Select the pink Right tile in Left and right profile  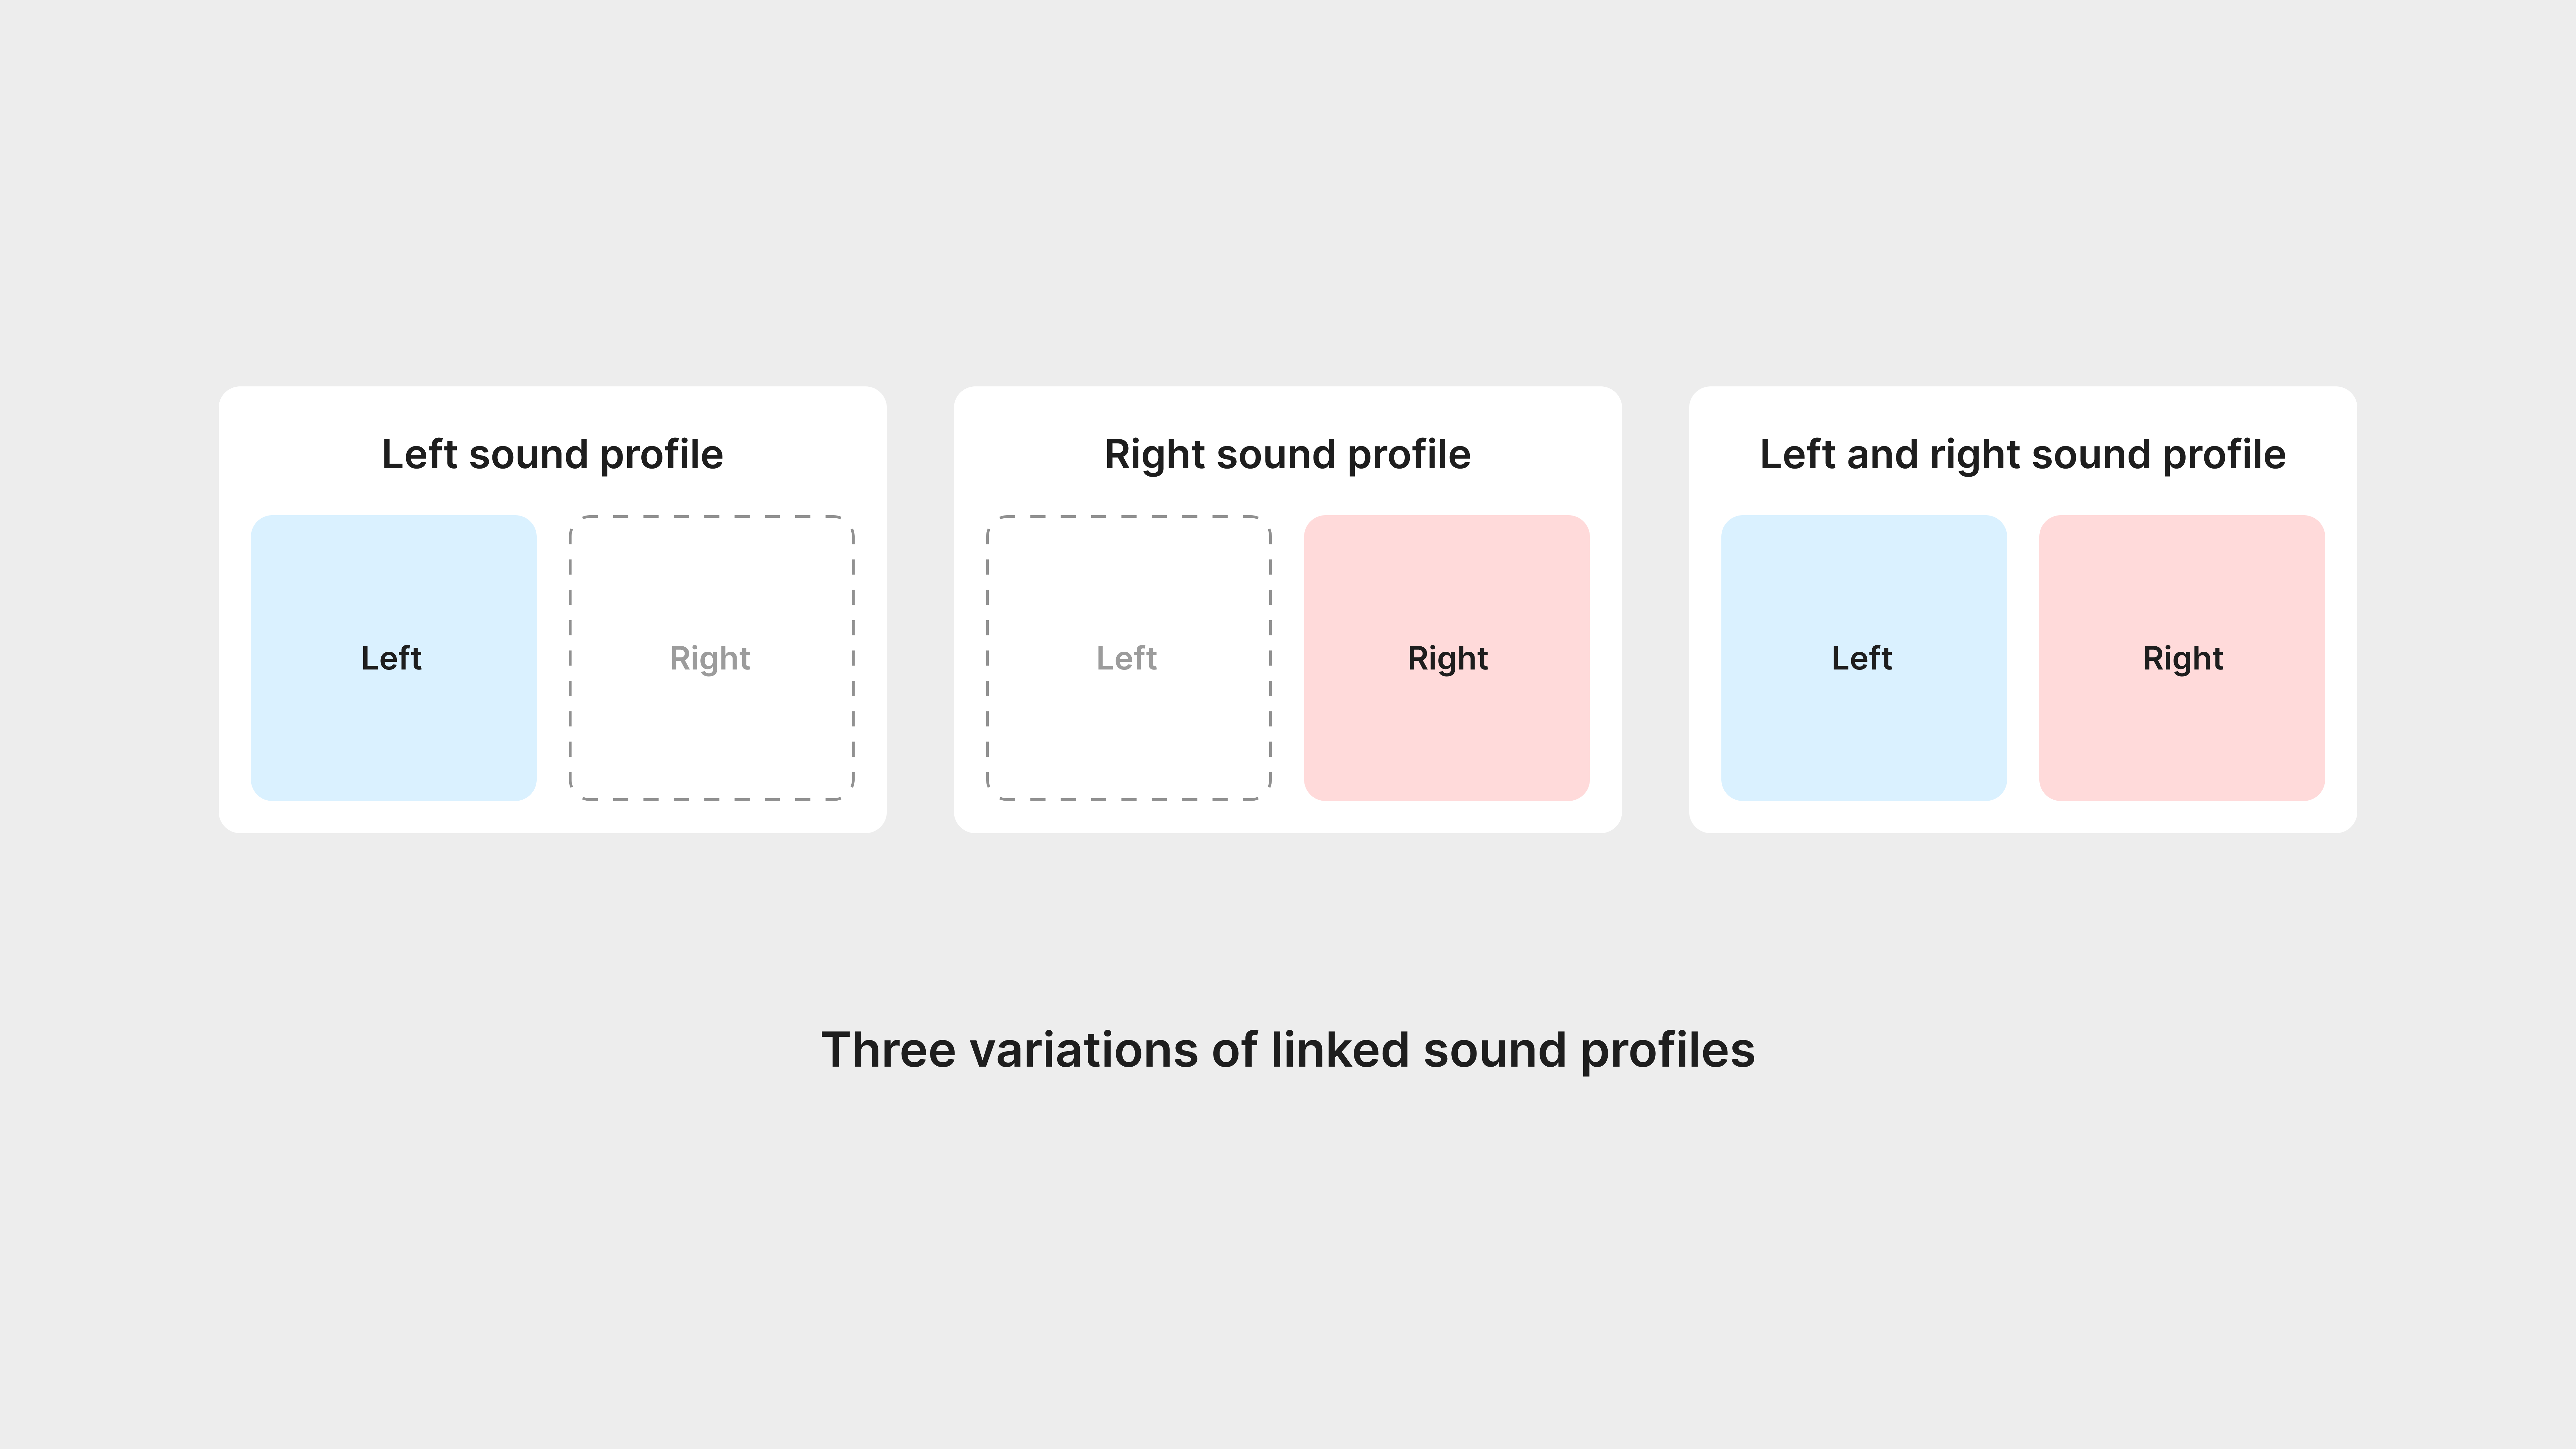click(x=2182, y=658)
